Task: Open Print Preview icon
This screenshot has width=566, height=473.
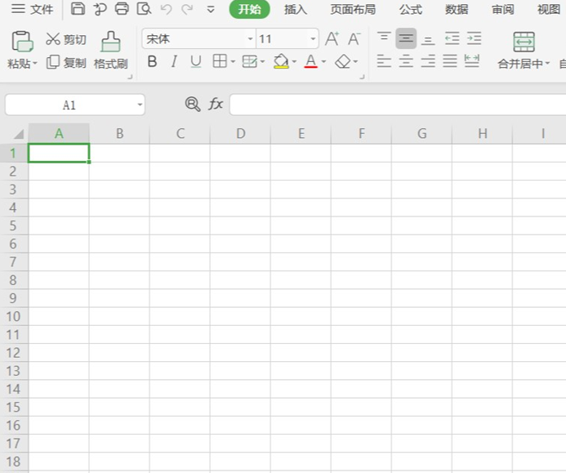Action: (x=144, y=9)
